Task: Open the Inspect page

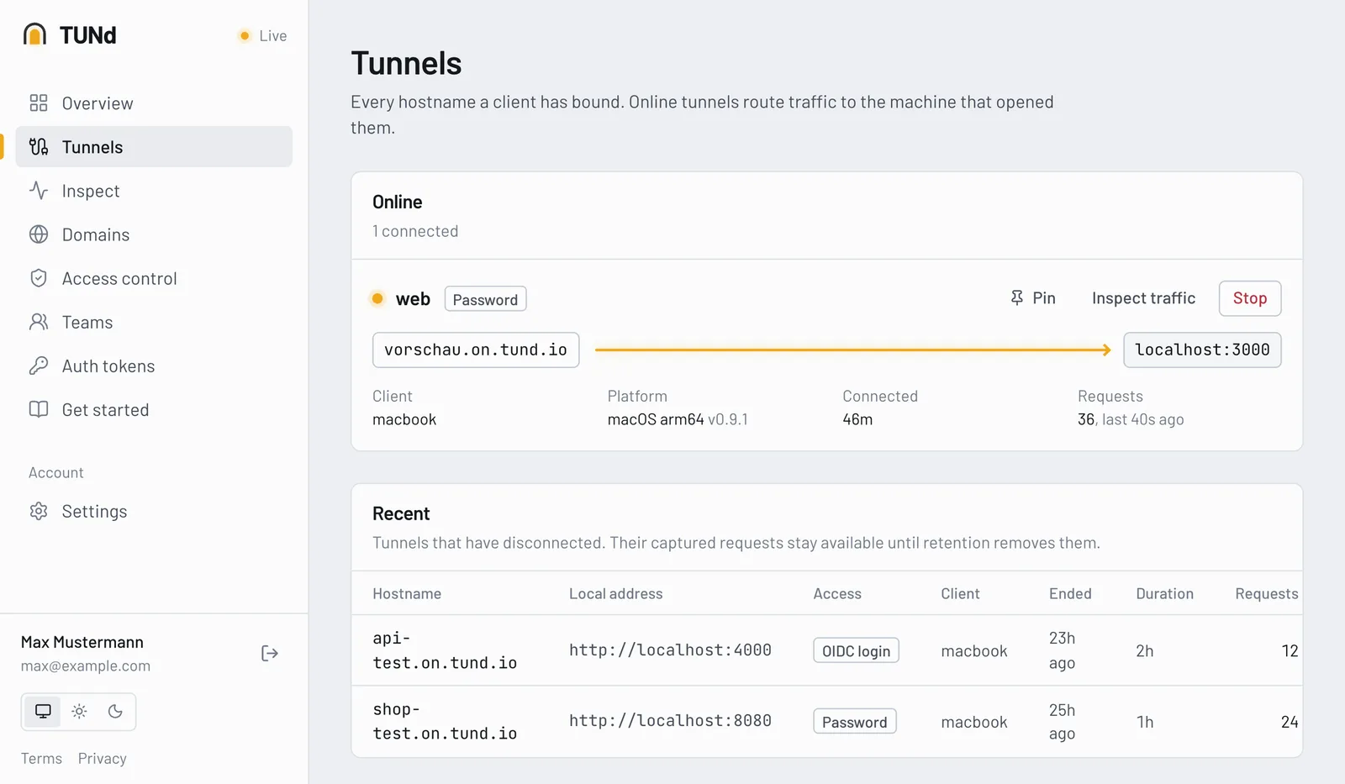Action: click(154, 191)
